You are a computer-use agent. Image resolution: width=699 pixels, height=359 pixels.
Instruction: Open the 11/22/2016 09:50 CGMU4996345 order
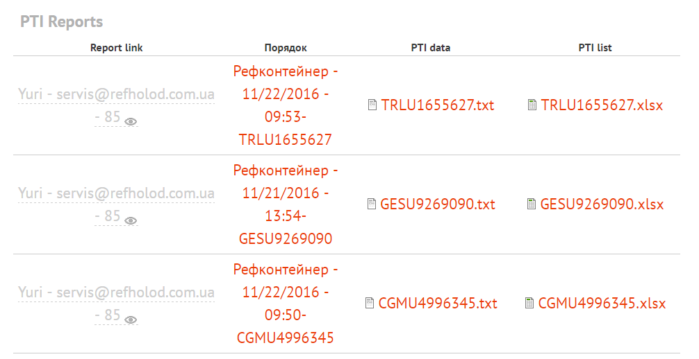pyautogui.click(x=286, y=304)
